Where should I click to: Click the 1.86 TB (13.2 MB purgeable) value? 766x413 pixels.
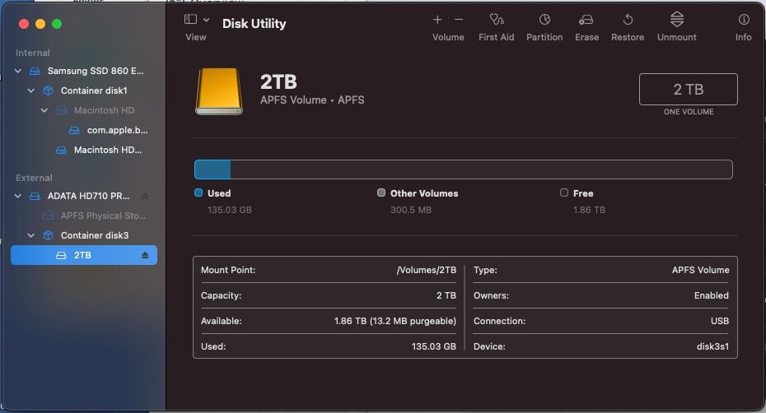395,321
